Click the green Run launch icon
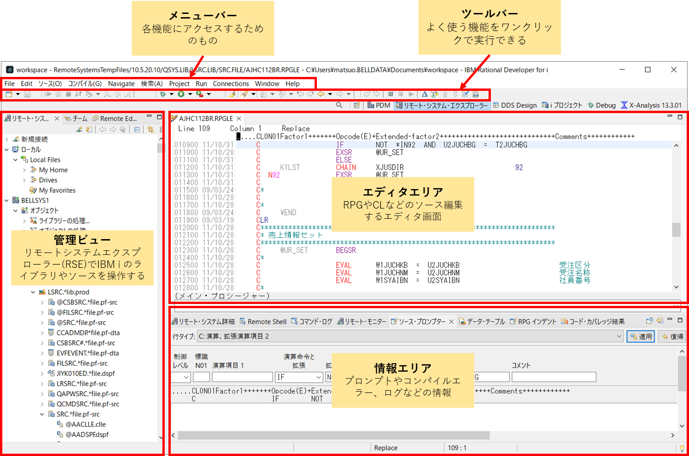 point(181,94)
